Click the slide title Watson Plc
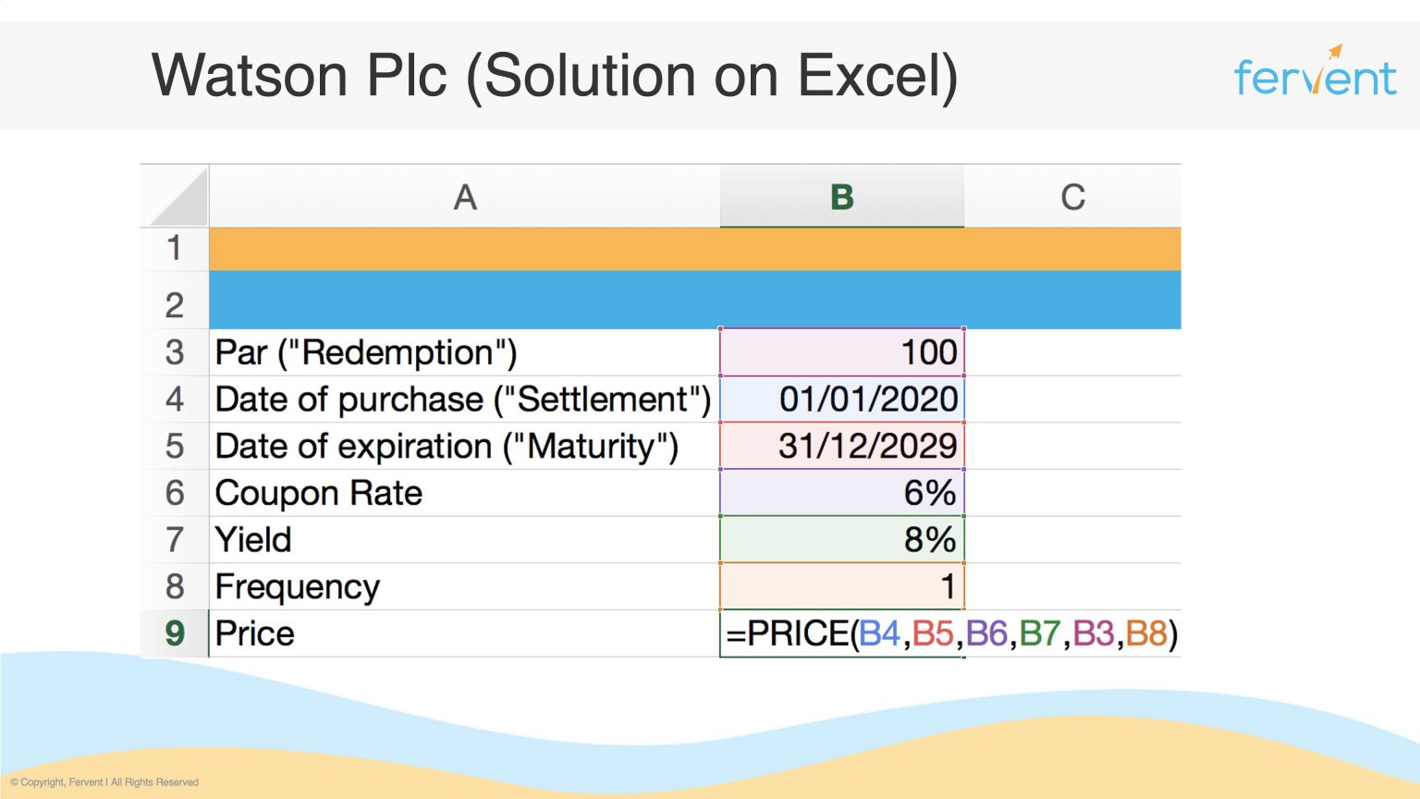 (555, 74)
